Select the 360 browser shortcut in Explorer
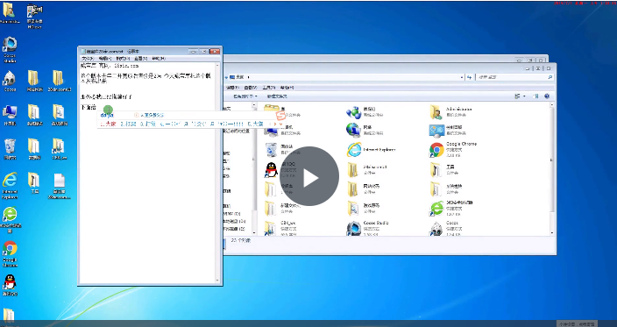The width and height of the screenshot is (617, 327). (x=451, y=208)
